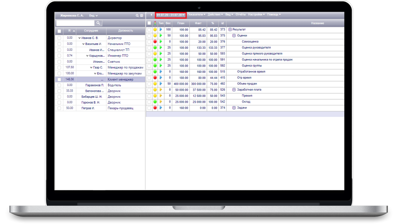
Task: Click the blue type arrow in the Результат row
Action: pos(161,29)
